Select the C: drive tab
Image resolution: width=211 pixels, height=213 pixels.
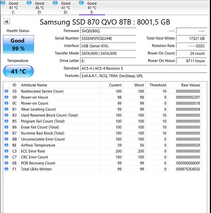click(x=10, y=7)
